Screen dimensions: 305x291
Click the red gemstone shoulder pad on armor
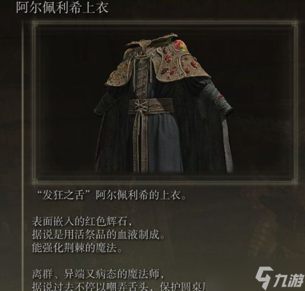(180, 60)
